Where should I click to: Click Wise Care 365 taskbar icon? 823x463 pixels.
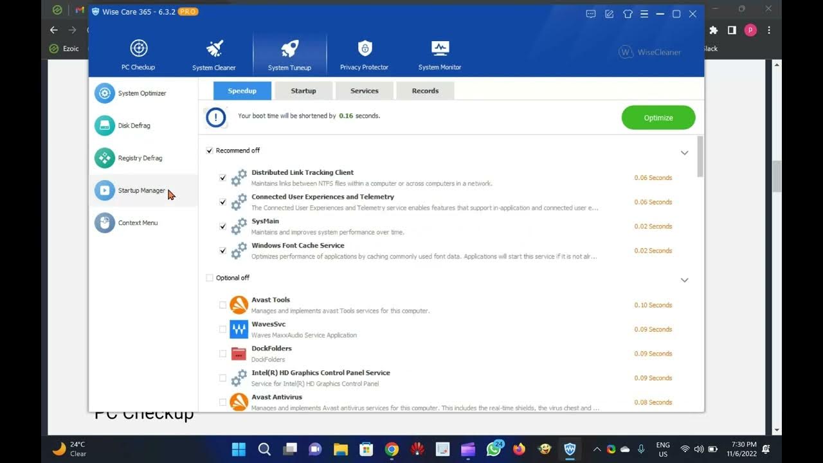(x=570, y=449)
